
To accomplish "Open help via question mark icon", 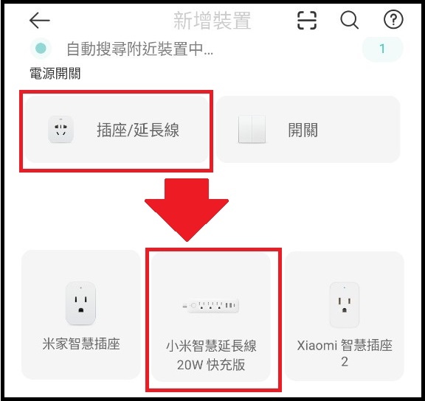I will (393, 19).
